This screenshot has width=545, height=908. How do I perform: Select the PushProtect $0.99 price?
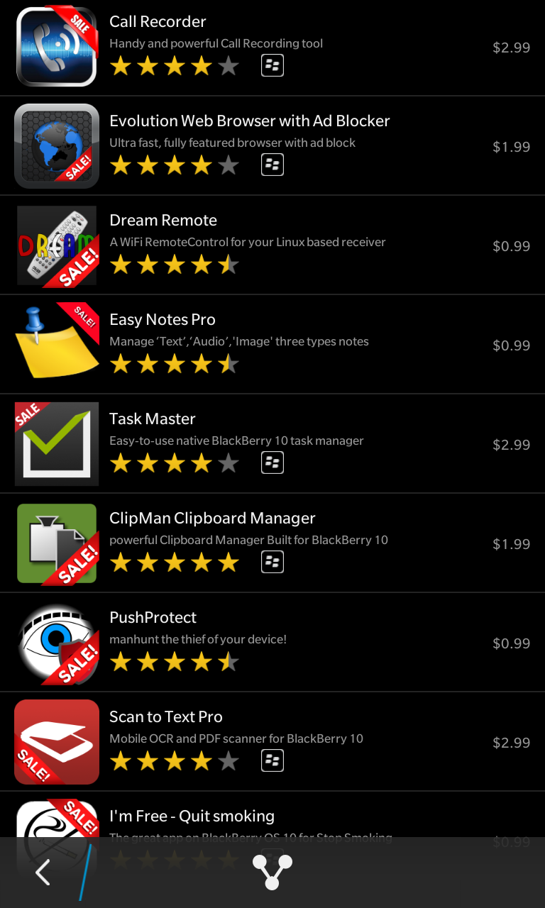click(512, 643)
